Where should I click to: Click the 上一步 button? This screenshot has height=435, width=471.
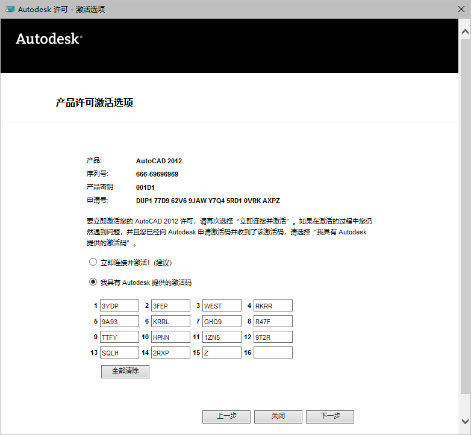(226, 417)
